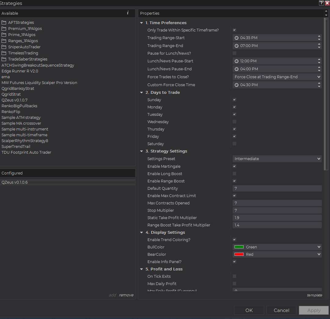330x319 pixels.
Task: Click clock icon in Trading Range-Start field
Action: 237,38
